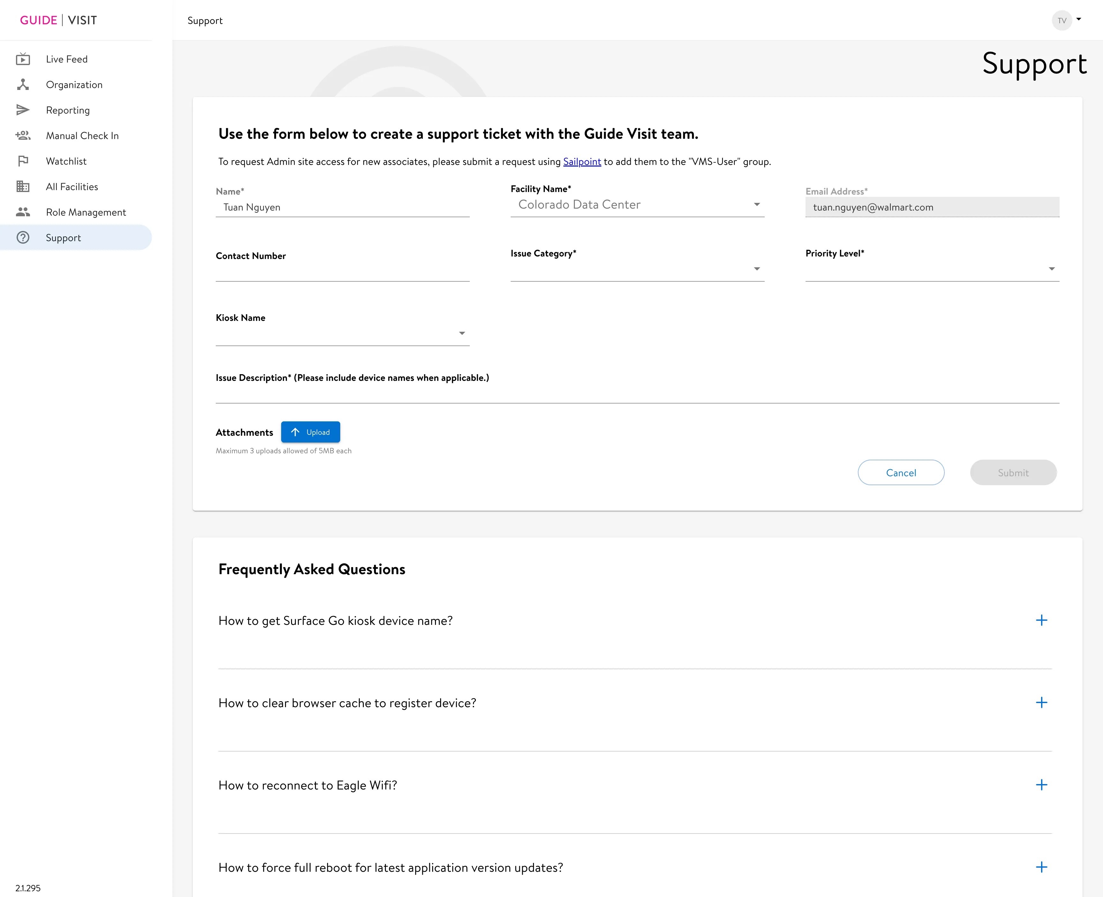Click the Issue Description field
1103x897 pixels.
[x=637, y=394]
